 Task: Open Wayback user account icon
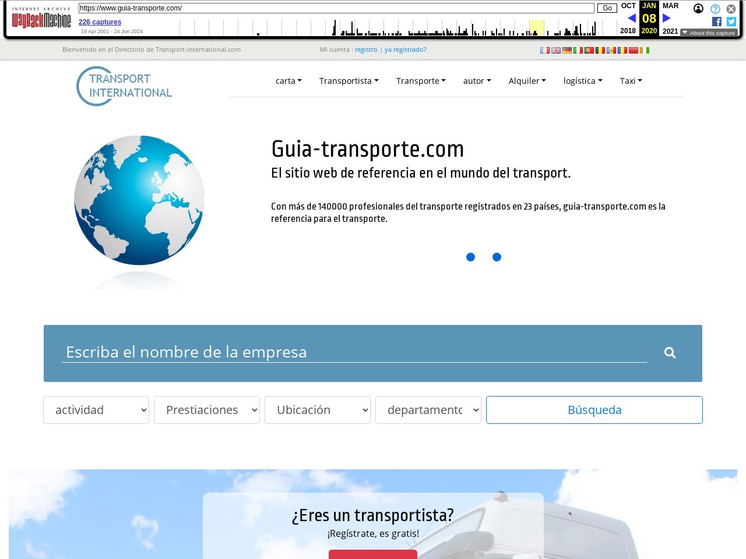coord(698,9)
